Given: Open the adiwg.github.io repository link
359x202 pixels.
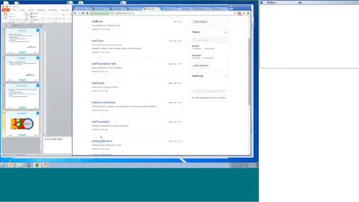Looking at the screenshot, I should point(102,141).
